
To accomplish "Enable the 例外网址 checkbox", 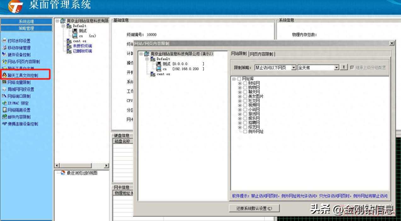I will 245,132.
